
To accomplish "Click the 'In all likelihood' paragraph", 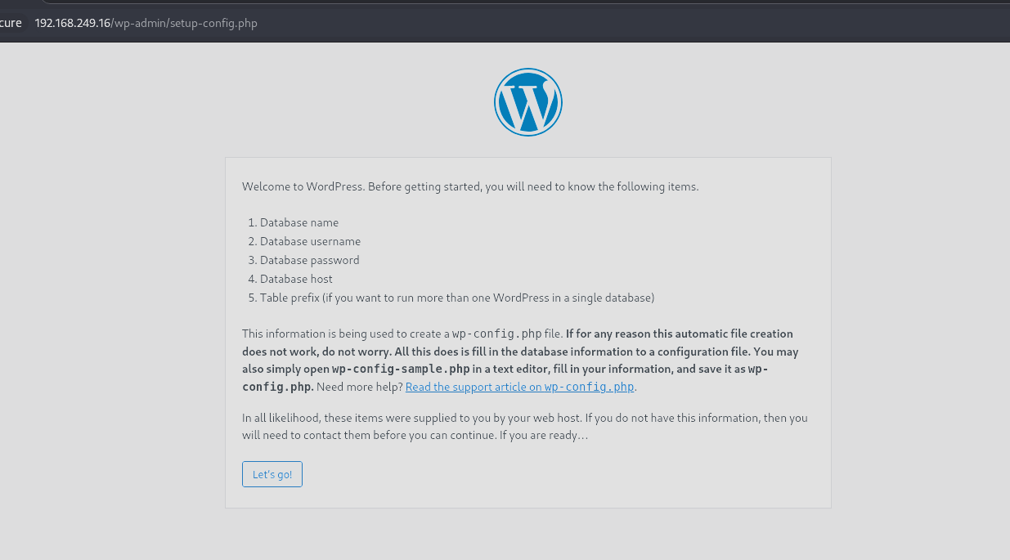I will [x=525, y=427].
